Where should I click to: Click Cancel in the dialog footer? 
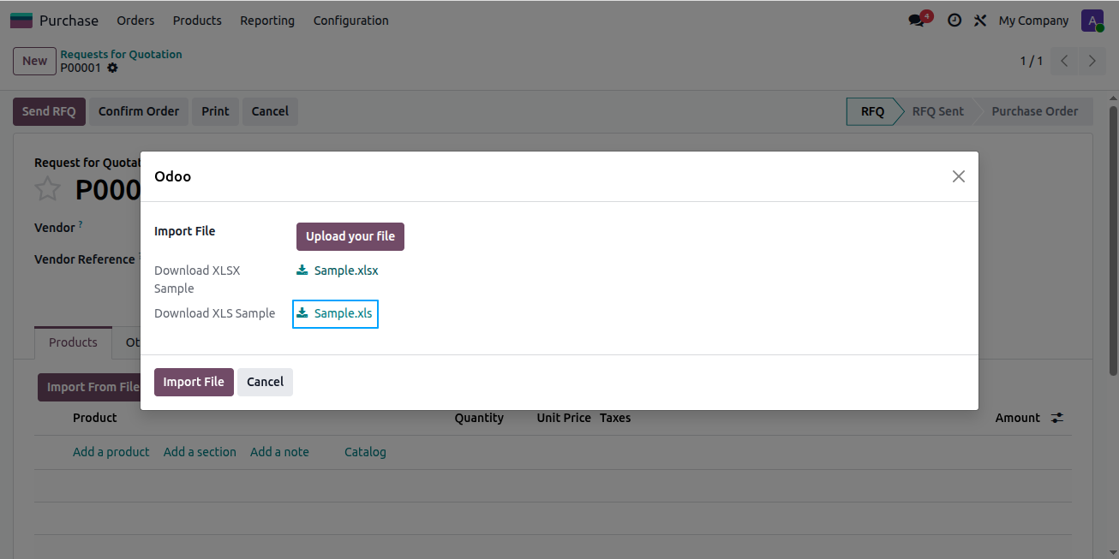pyautogui.click(x=265, y=382)
